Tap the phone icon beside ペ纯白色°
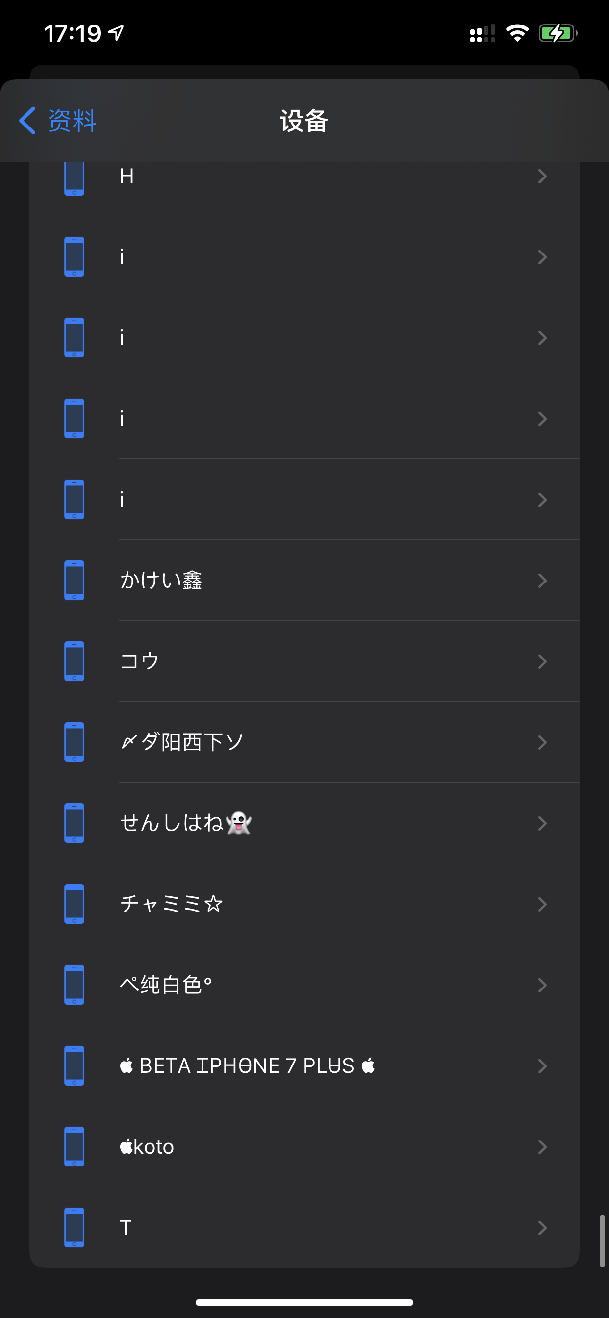The image size is (609, 1318). [74, 985]
